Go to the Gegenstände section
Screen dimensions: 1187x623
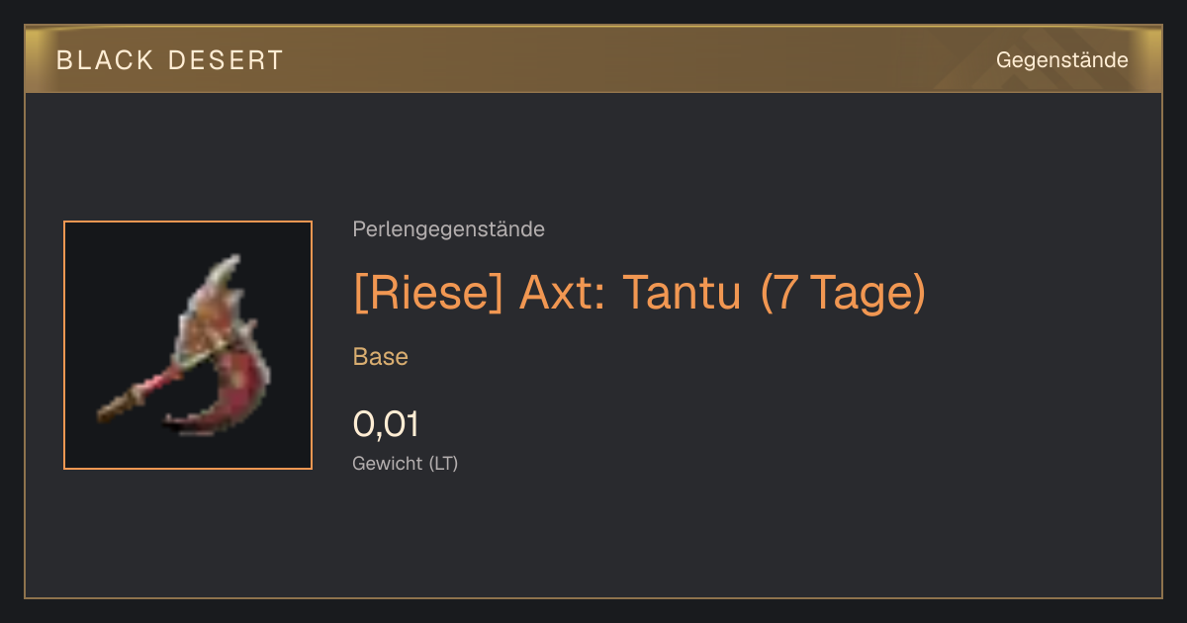coord(1061,60)
